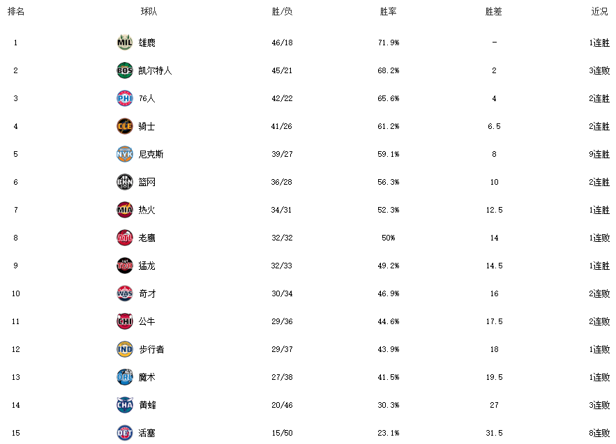Image resolution: width=616 pixels, height=444 pixels.
Task: Select the 黄蜂 team name
Action: (x=147, y=405)
